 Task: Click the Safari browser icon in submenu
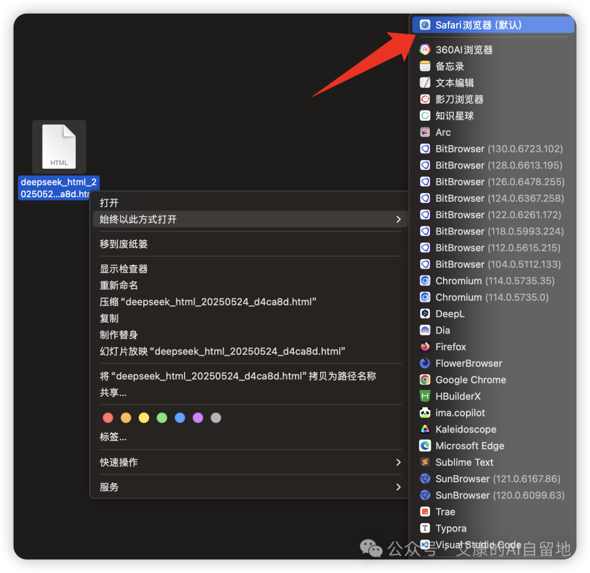pyautogui.click(x=425, y=25)
